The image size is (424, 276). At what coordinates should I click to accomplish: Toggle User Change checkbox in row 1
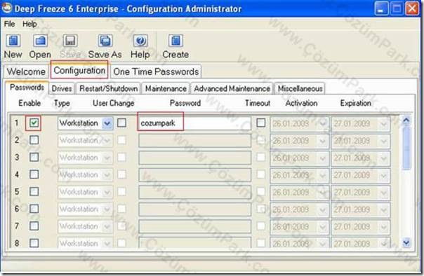pyautogui.click(x=121, y=123)
